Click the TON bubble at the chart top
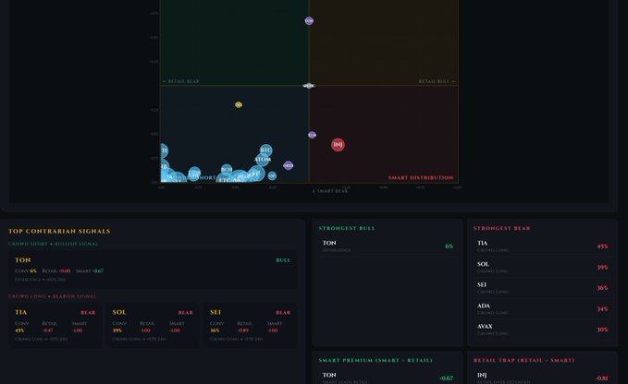This screenshot has height=384, width=628. 309,21
